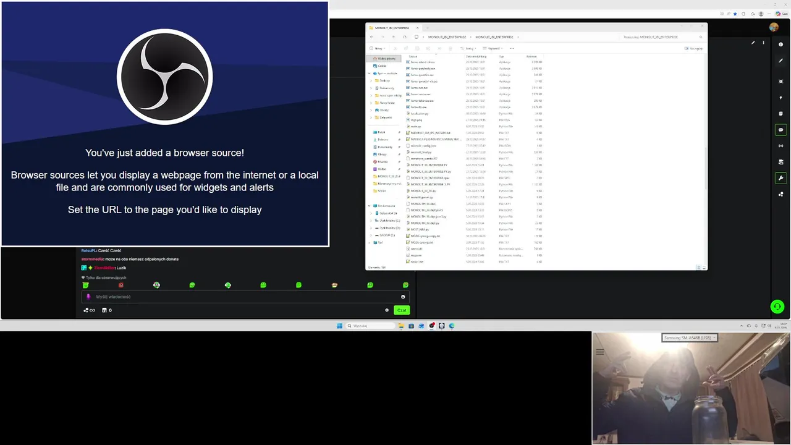
Task: Add a new Explorer tab
Action: 428,28
